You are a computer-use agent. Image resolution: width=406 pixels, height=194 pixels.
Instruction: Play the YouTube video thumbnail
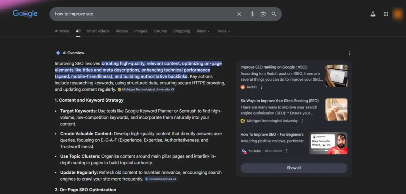(x=328, y=143)
